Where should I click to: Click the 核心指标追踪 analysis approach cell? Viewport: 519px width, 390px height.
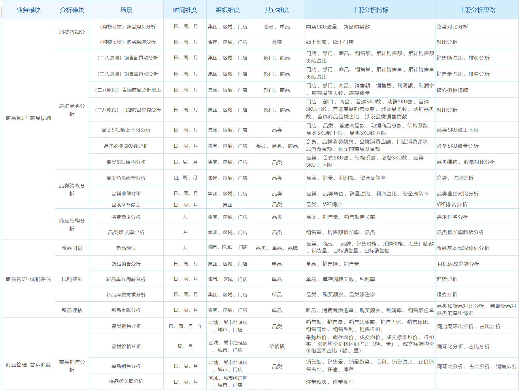[452, 90]
